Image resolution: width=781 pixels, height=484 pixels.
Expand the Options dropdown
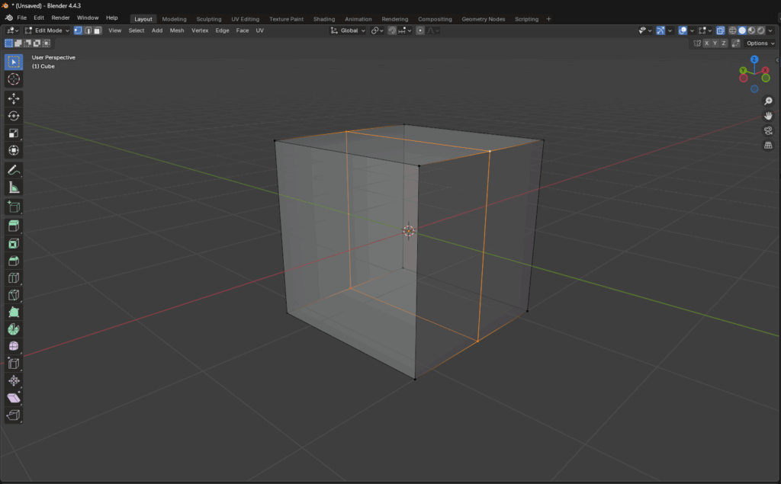[760, 43]
